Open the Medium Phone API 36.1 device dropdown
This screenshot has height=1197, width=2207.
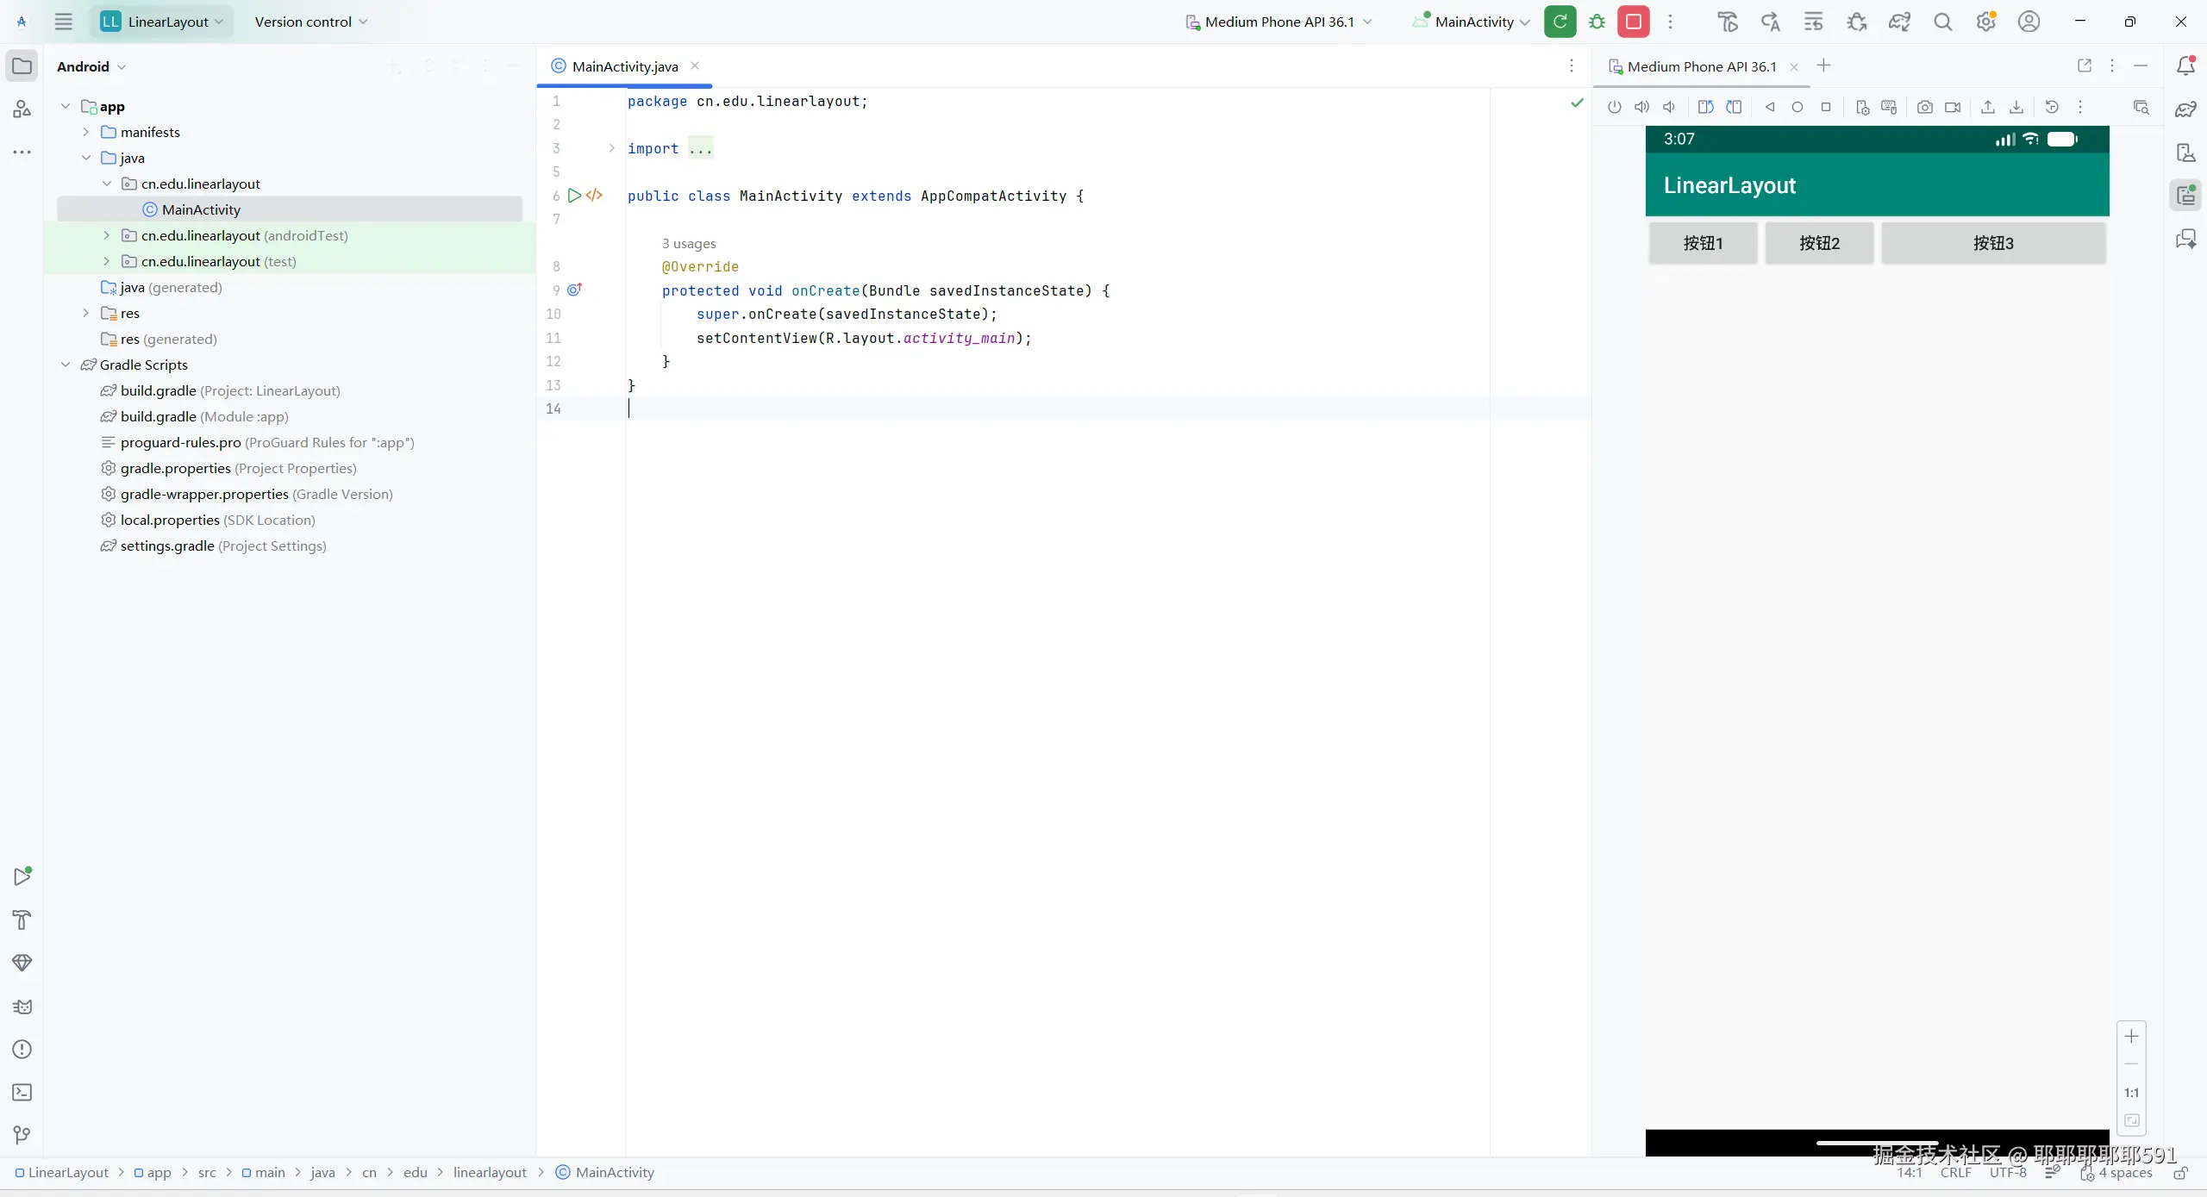point(1279,22)
